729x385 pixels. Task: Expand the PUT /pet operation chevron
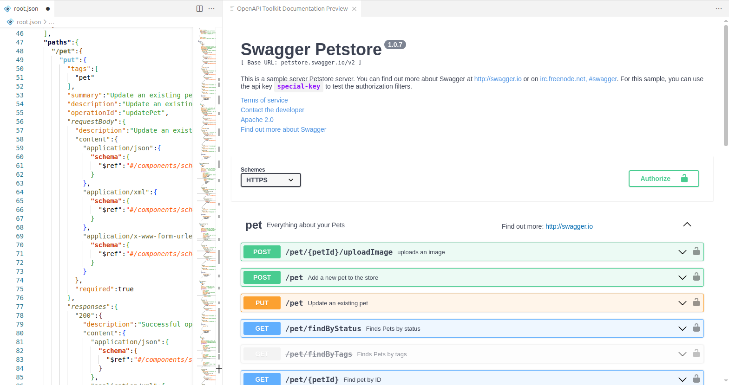point(682,303)
